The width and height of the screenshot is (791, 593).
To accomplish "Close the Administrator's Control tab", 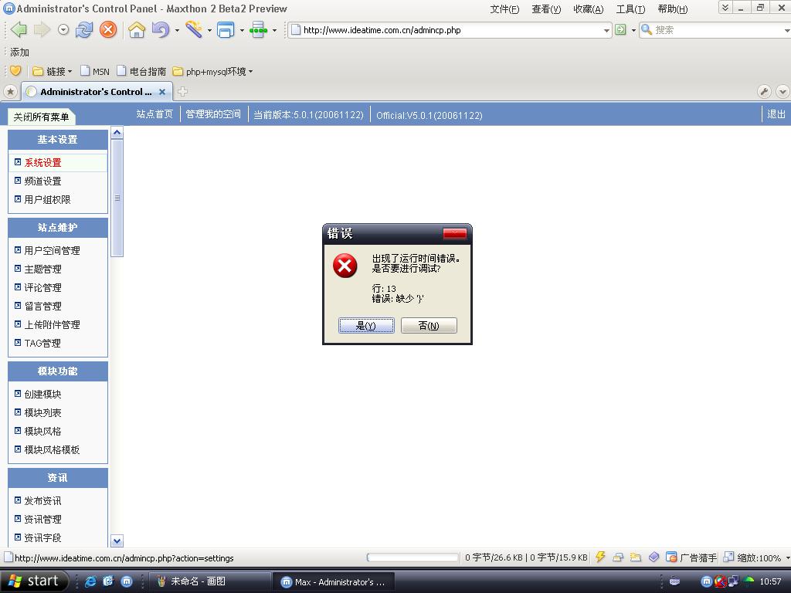I will point(162,92).
